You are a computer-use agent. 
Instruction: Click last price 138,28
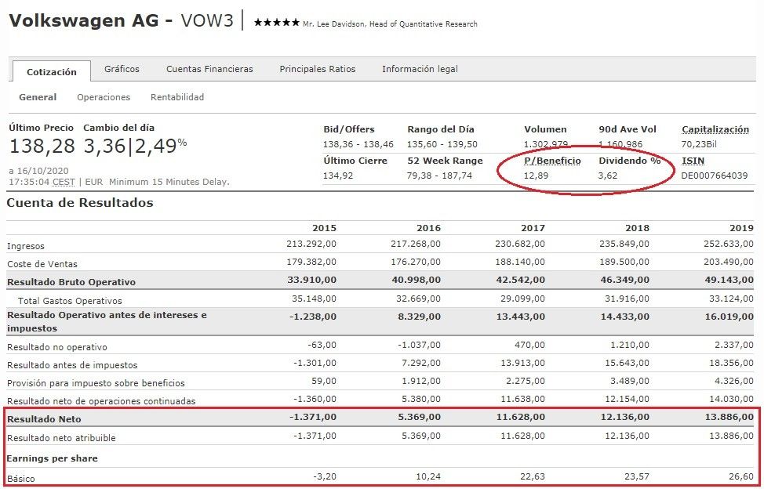(42, 146)
